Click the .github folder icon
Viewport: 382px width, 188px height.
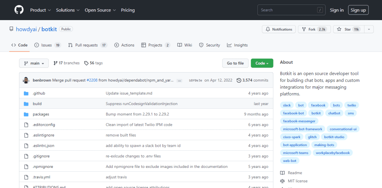coord(26,93)
